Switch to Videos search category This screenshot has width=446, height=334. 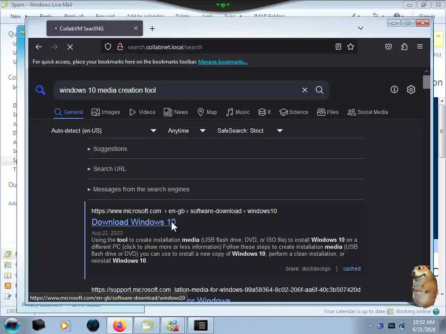(142, 112)
